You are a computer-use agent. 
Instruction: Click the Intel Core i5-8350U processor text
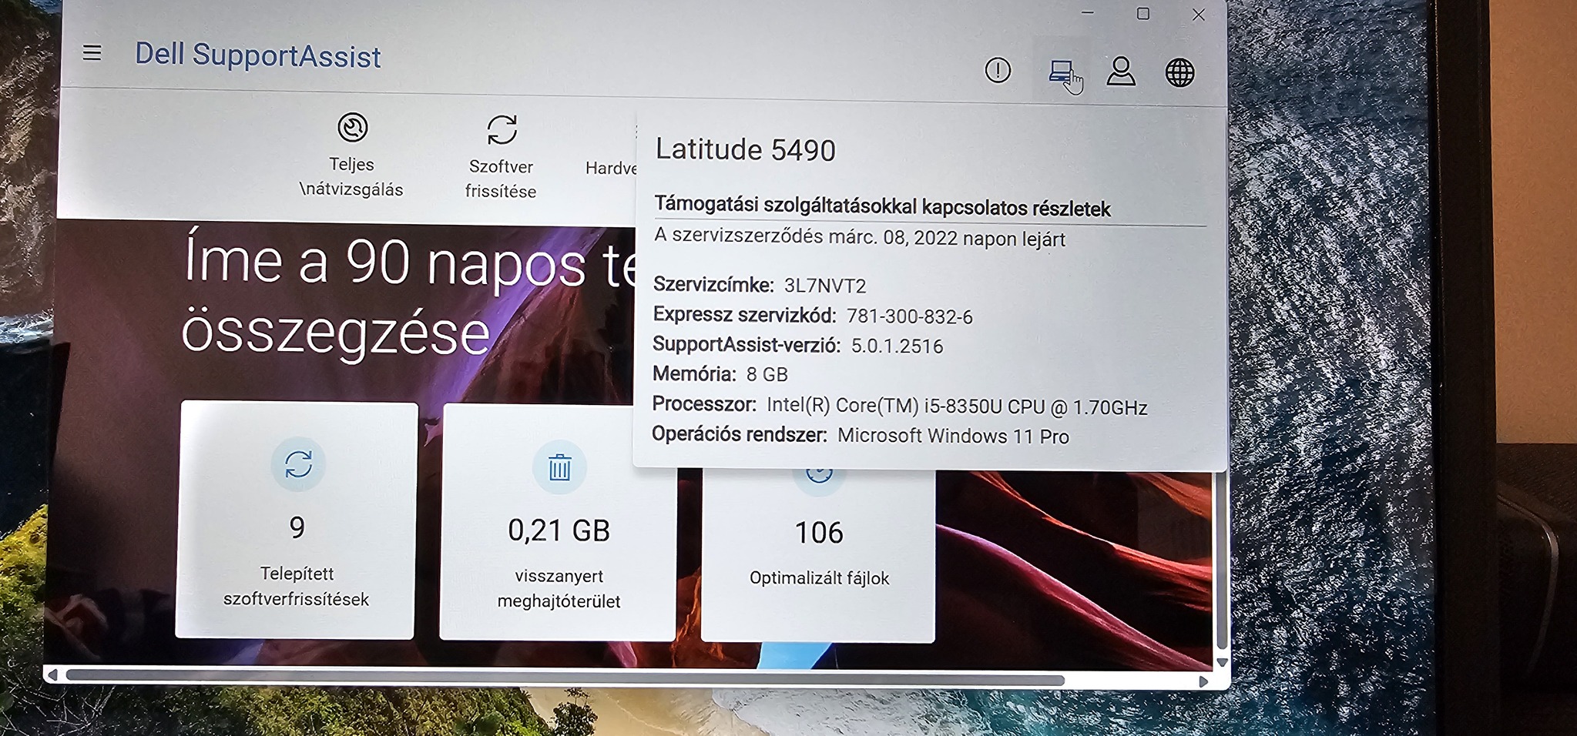pos(957,406)
